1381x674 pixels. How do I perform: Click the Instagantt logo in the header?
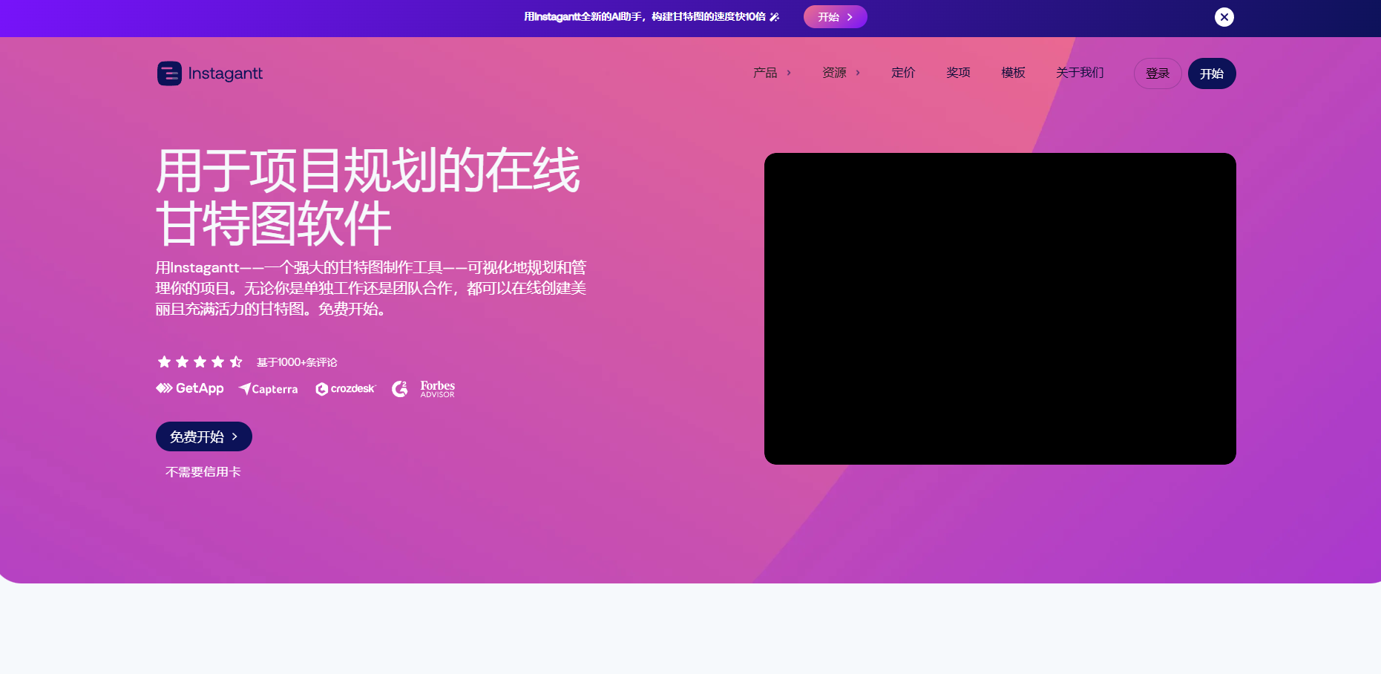pyautogui.click(x=210, y=73)
